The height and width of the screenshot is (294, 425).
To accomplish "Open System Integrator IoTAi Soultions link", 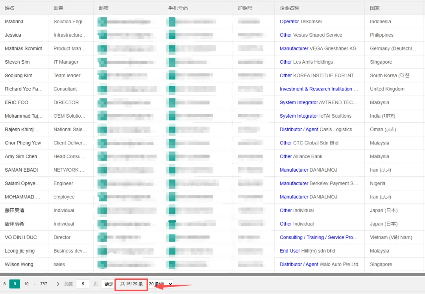I will point(316,116).
